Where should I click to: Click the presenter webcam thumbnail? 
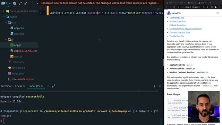[204, 107]
